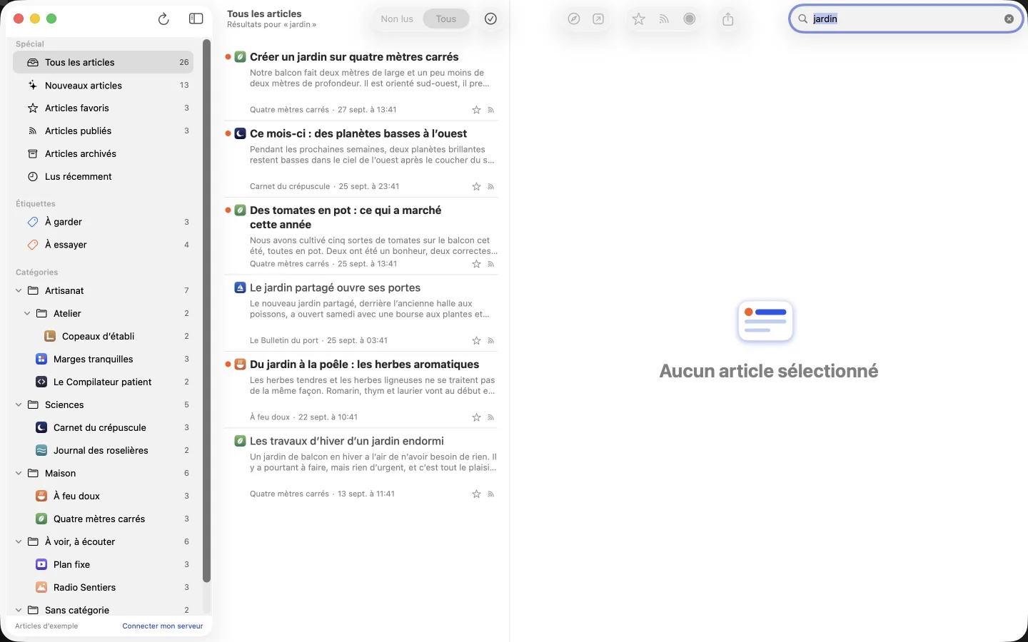
Task: Open article Des tomates en pot
Action: (361, 236)
